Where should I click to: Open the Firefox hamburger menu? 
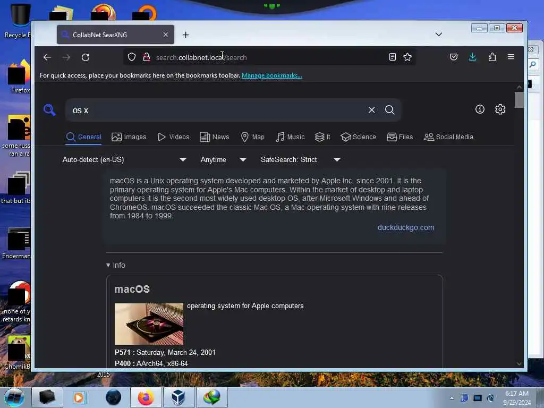pyautogui.click(x=511, y=57)
